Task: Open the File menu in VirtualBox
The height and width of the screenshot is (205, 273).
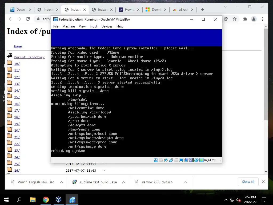Action: pos(56,26)
